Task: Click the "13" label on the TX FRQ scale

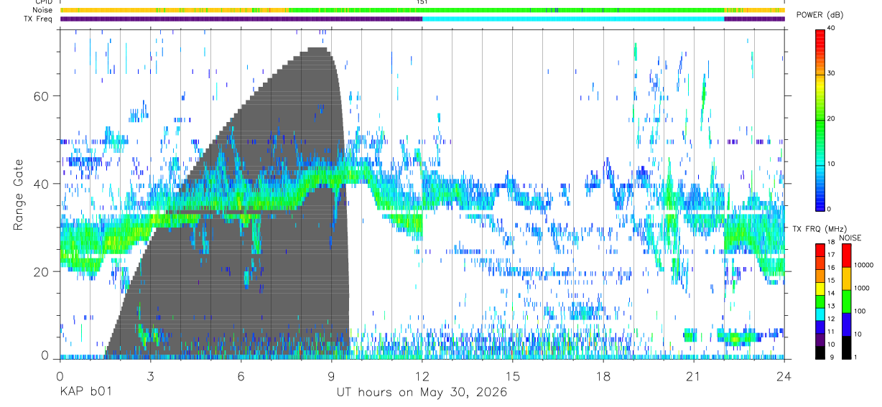Action: pyautogui.click(x=831, y=307)
